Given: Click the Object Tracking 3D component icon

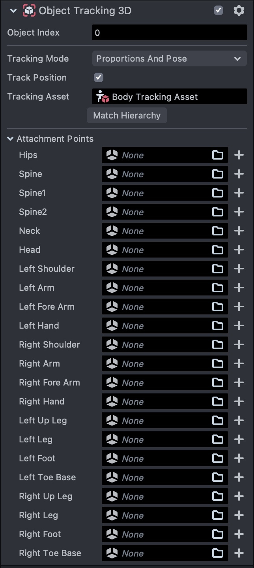Looking at the screenshot, I should pos(30,11).
